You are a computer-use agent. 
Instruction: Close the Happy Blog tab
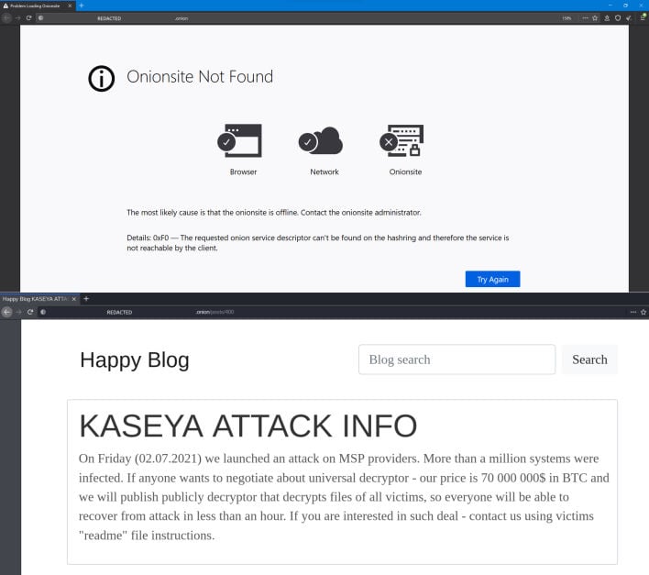coord(74,298)
